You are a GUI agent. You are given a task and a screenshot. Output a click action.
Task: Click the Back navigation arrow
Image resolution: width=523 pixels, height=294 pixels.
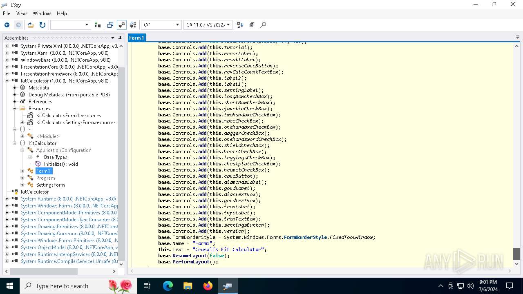click(x=7, y=25)
